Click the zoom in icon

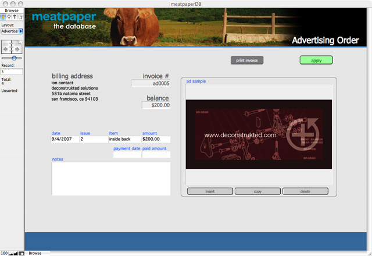point(16,253)
